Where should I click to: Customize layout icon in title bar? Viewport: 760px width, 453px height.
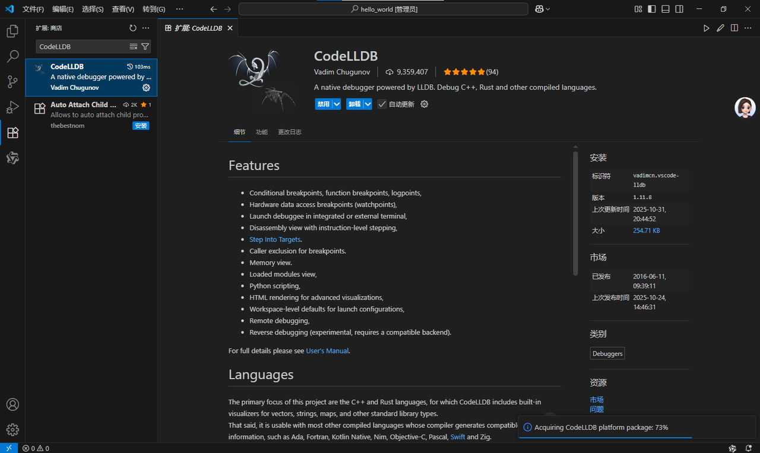click(x=638, y=9)
